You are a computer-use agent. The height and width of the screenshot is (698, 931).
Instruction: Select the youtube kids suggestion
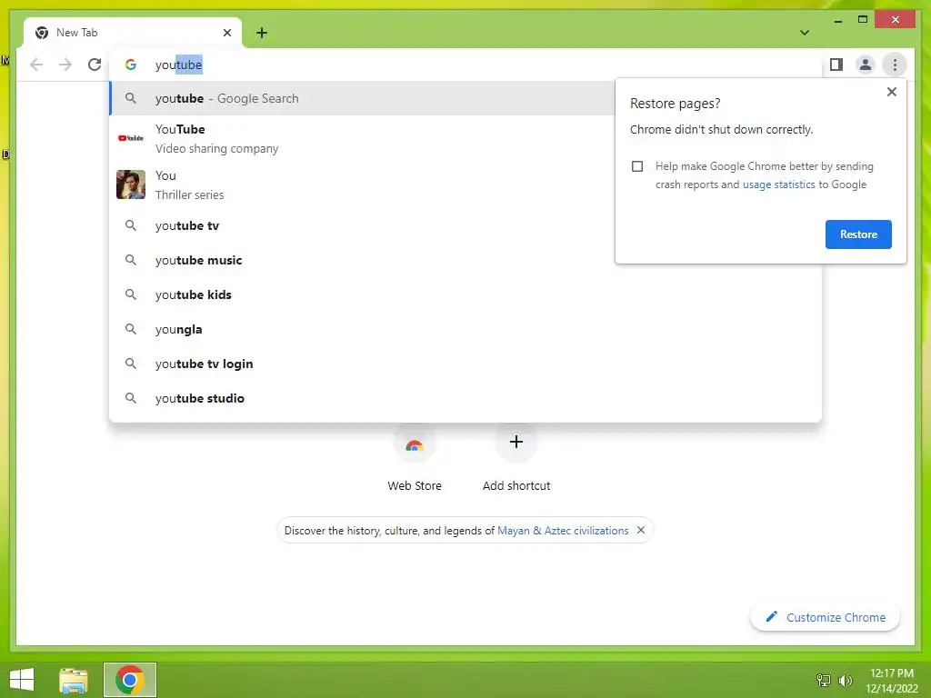[465, 294]
